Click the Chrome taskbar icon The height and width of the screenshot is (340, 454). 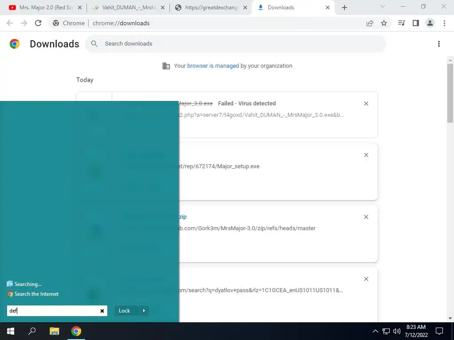(x=76, y=331)
